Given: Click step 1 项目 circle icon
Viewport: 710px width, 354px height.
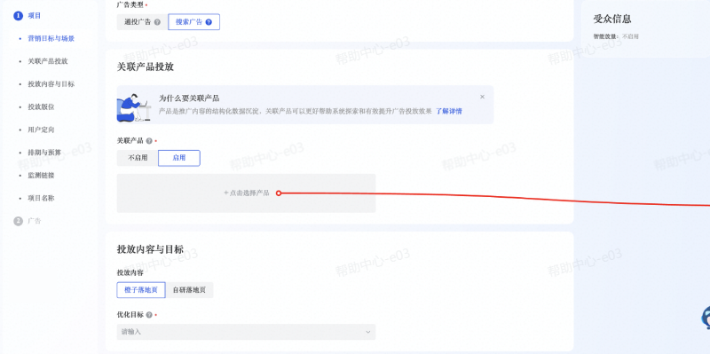Looking at the screenshot, I should 18,16.
